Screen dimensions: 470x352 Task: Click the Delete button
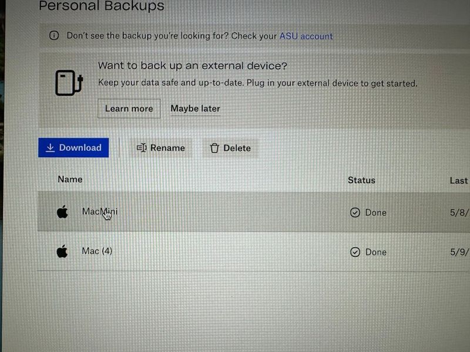click(x=230, y=148)
